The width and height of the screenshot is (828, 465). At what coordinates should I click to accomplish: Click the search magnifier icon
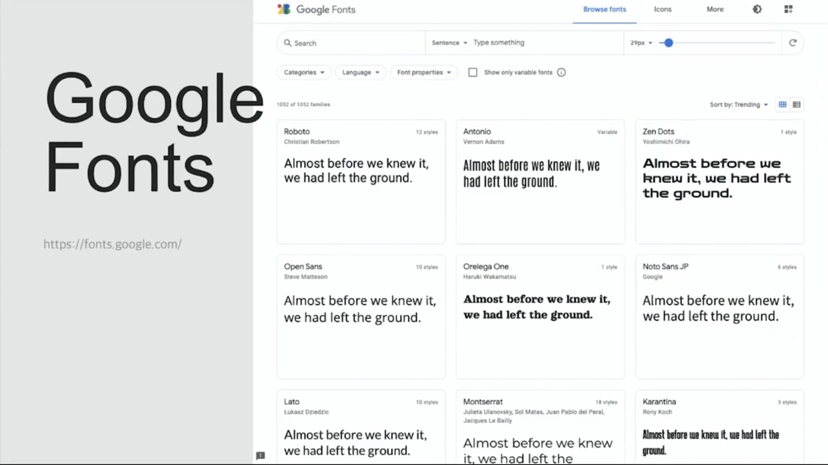coord(287,43)
